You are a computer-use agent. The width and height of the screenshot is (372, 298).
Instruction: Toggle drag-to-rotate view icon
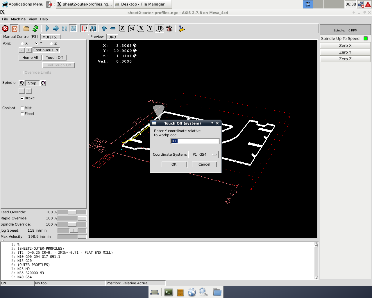(x=169, y=29)
